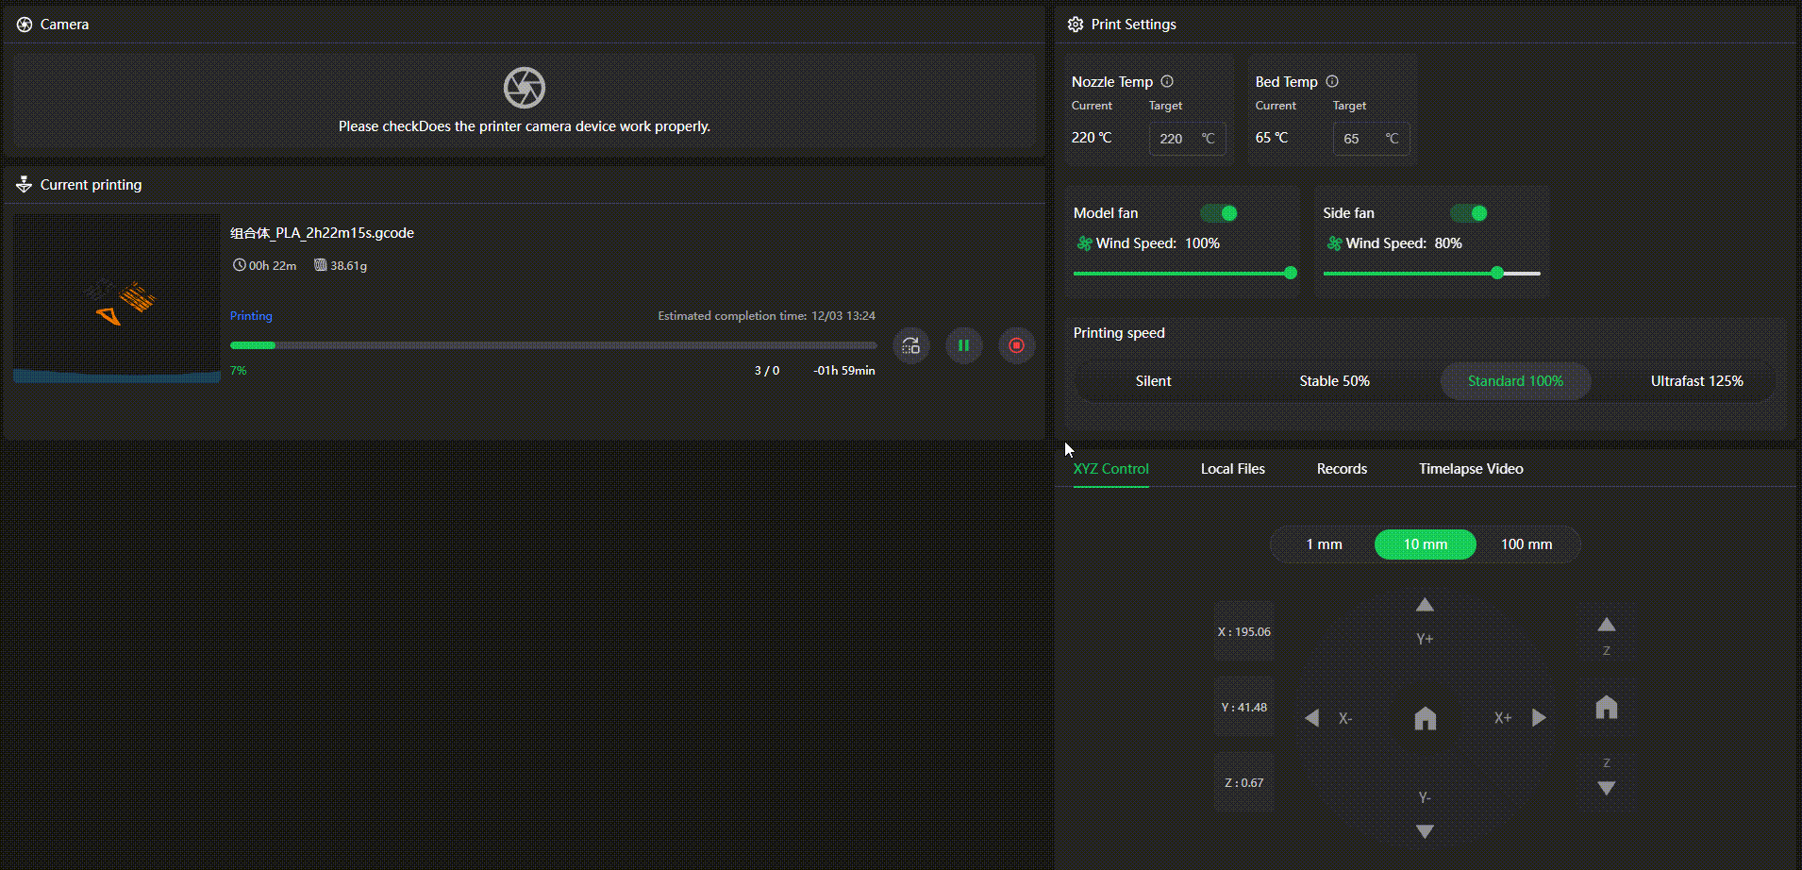Click the Side fan wind speed slider handle
The height and width of the screenshot is (870, 1802).
click(x=1497, y=273)
